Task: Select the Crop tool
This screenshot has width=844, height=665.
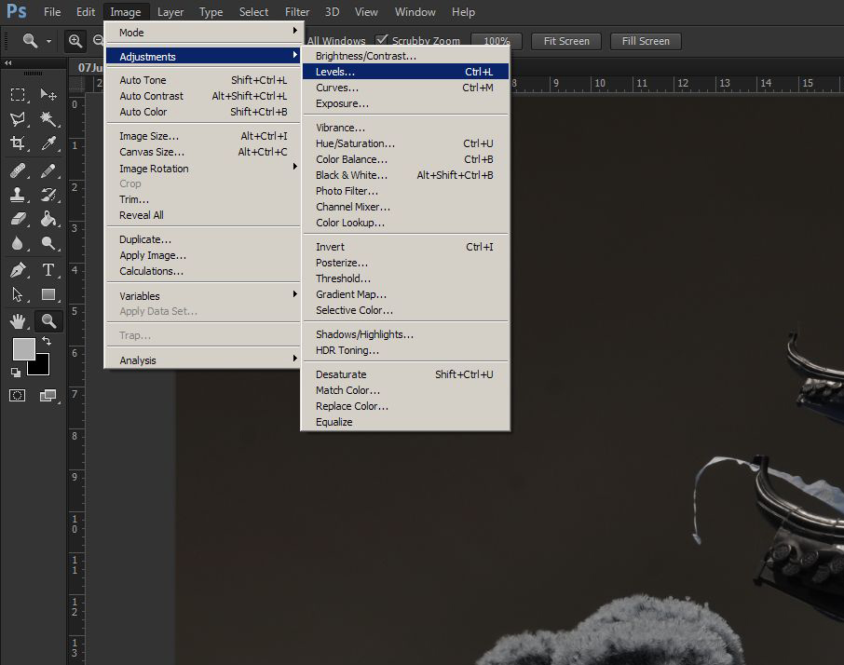Action: (x=18, y=143)
